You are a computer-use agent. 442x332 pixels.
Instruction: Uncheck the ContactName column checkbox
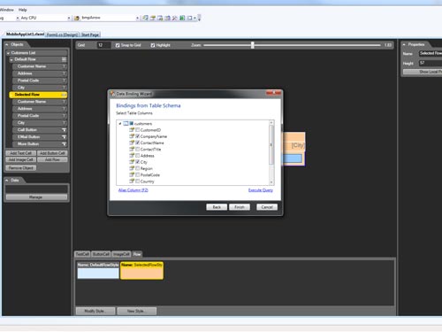(x=138, y=143)
